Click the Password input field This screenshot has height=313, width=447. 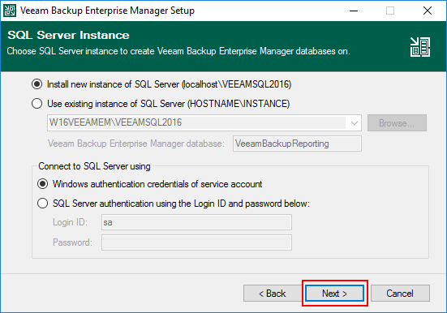196,242
